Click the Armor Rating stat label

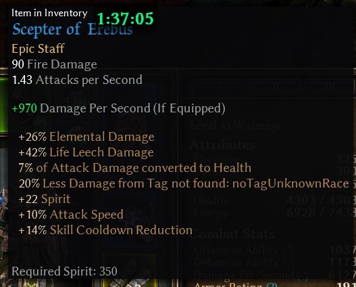click(x=228, y=285)
